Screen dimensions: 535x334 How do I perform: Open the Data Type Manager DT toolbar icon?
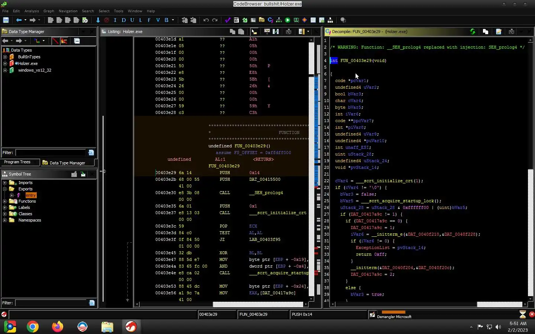pyautogui.click(x=262, y=20)
